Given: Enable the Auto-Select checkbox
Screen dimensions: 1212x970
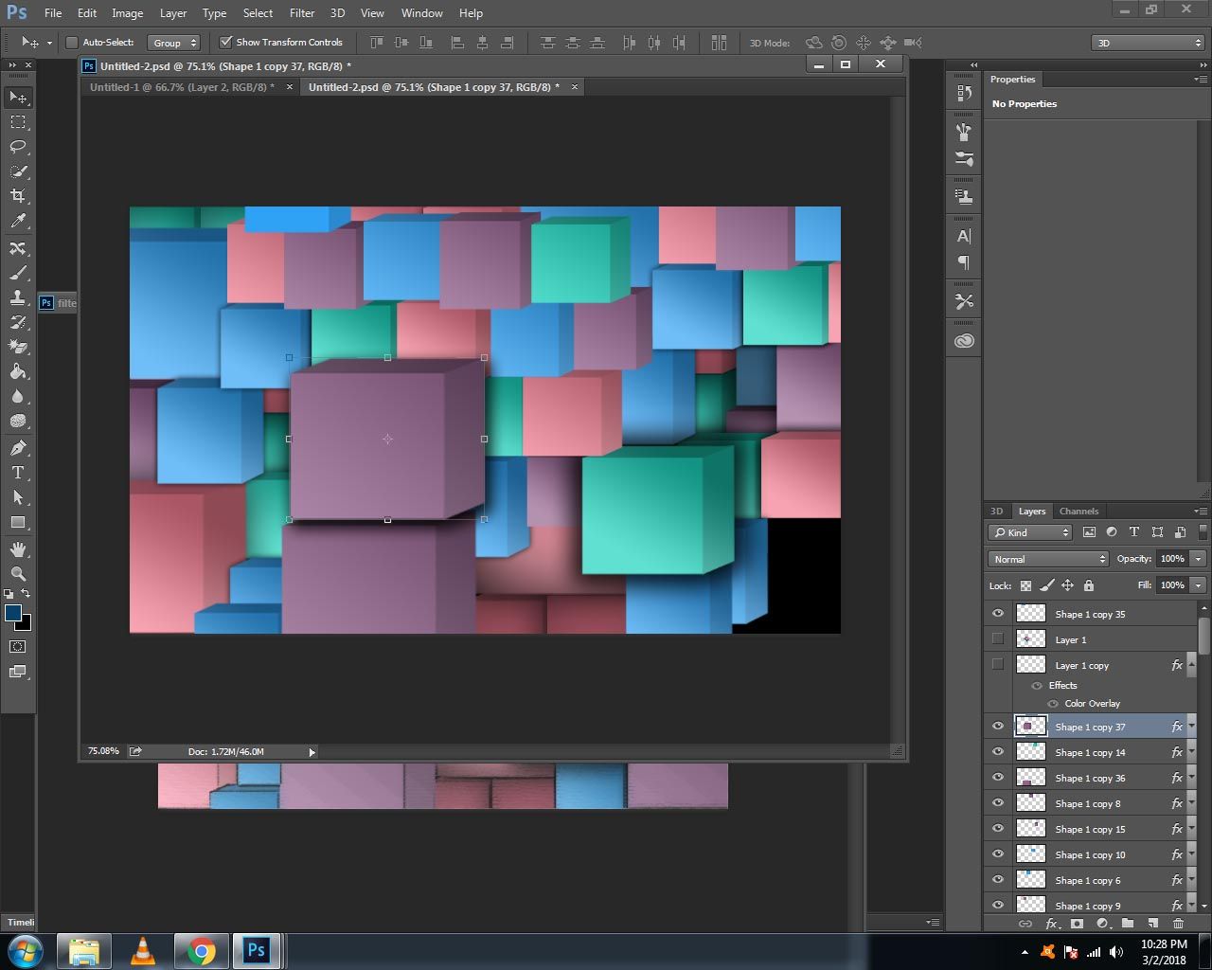Looking at the screenshot, I should (71, 43).
